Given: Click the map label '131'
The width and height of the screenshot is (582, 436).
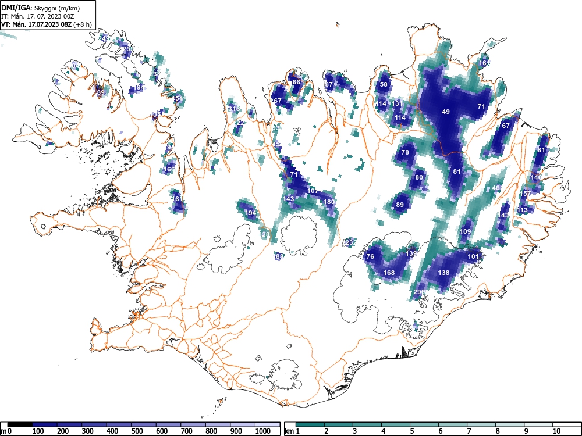Looking at the screenshot, I should [x=396, y=104].
